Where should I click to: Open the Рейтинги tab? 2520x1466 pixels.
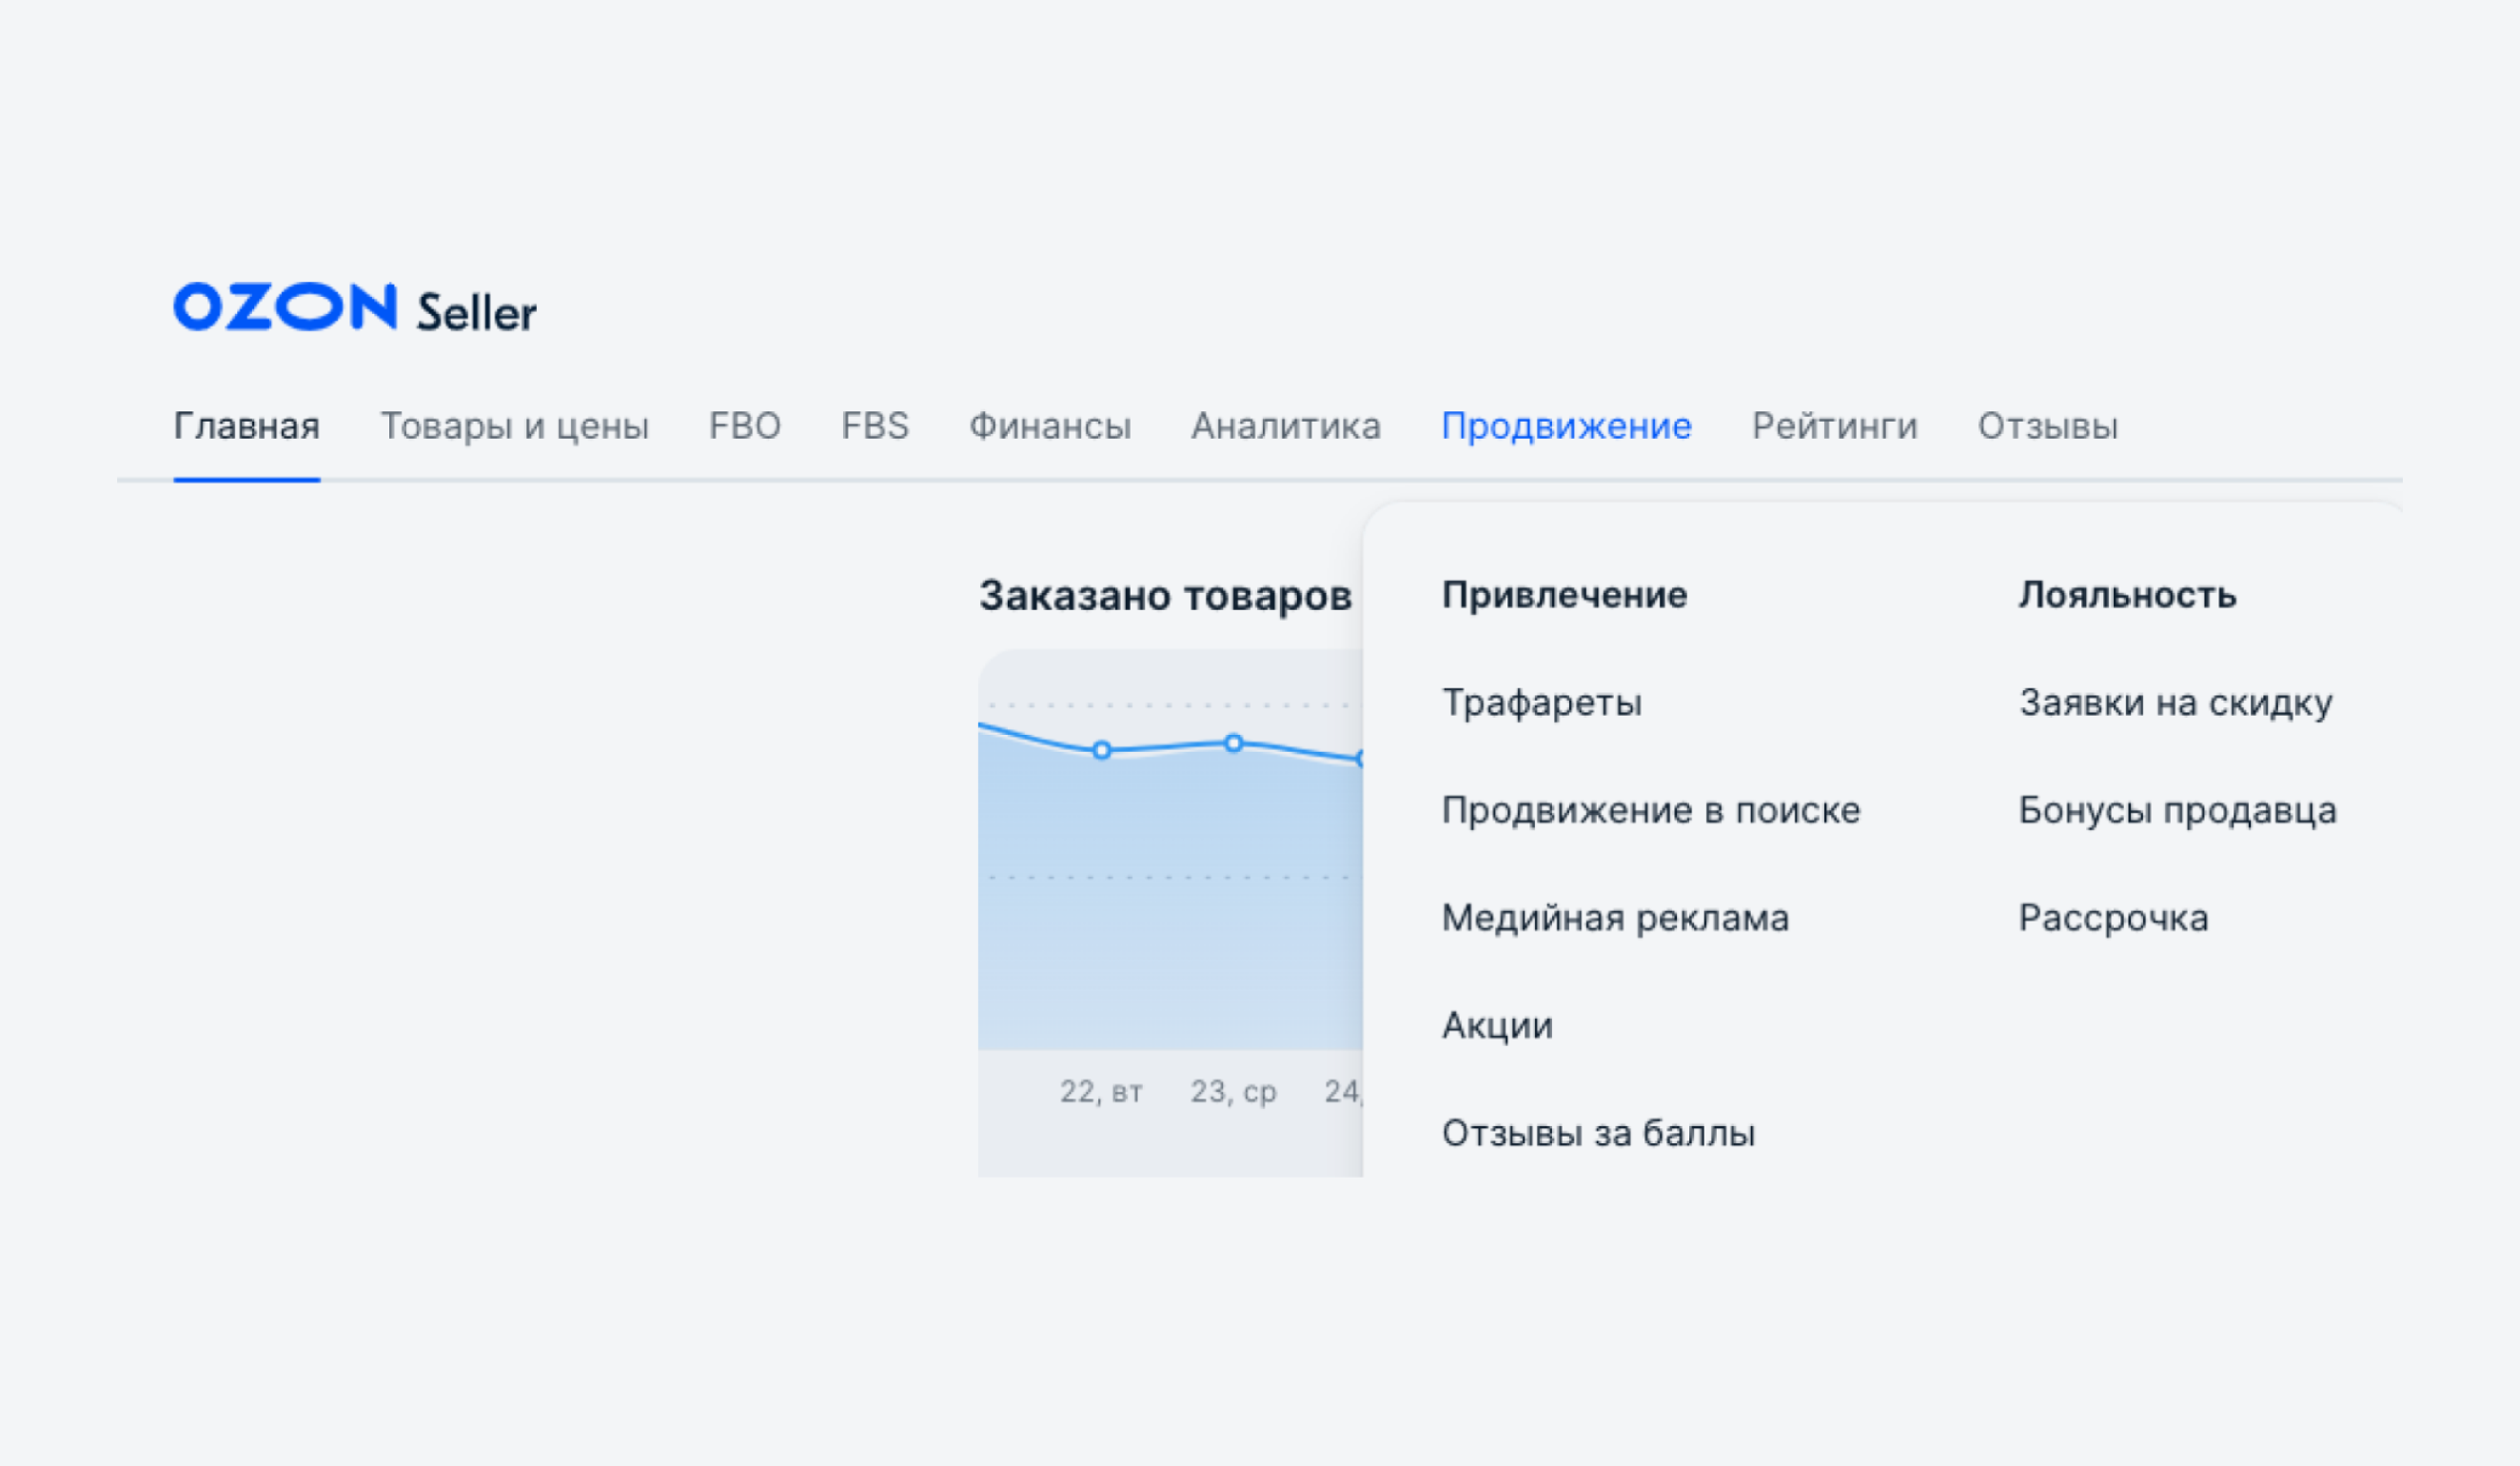pyautogui.click(x=1835, y=426)
